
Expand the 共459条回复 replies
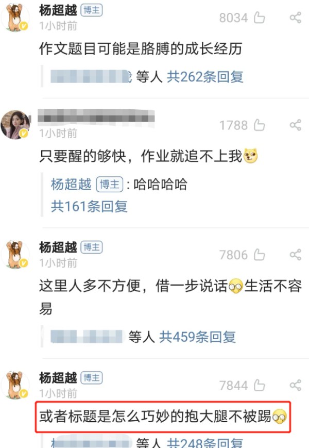click(x=197, y=337)
